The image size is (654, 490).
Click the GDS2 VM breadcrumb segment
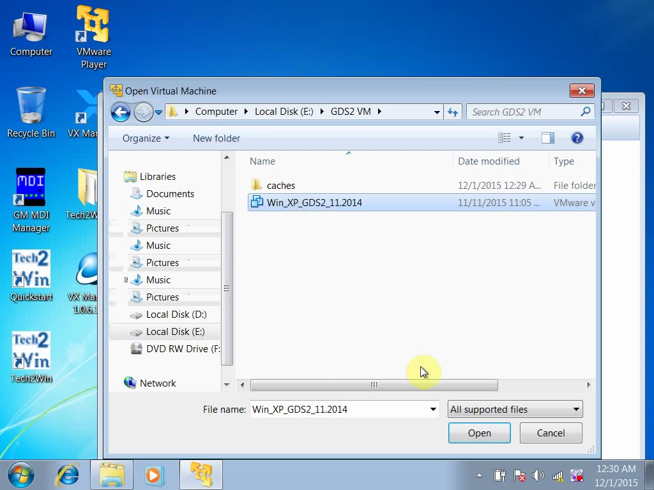pos(351,112)
